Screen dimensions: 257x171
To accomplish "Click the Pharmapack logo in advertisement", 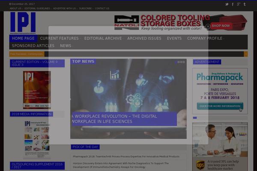I will [220, 77].
